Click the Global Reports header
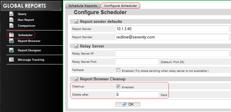The image size is (231, 112). pos(31,6)
